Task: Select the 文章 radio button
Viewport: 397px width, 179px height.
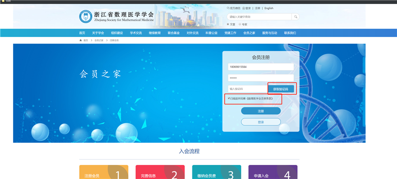Action: coord(228,24)
